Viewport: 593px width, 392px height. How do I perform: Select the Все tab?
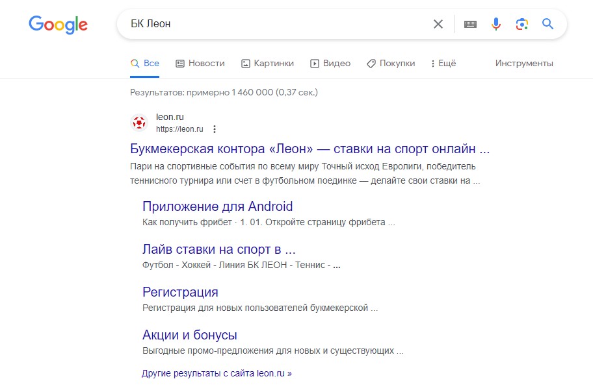145,64
